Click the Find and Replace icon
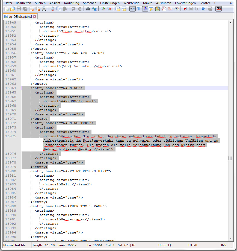237x251 pixels. click(x=94, y=9)
